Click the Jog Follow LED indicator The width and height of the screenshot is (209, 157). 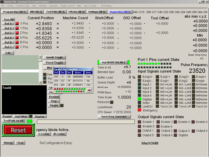pyautogui.click(x=31, y=116)
